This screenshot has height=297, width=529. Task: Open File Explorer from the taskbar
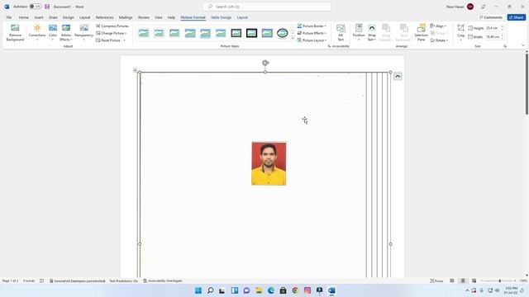(x=259, y=290)
